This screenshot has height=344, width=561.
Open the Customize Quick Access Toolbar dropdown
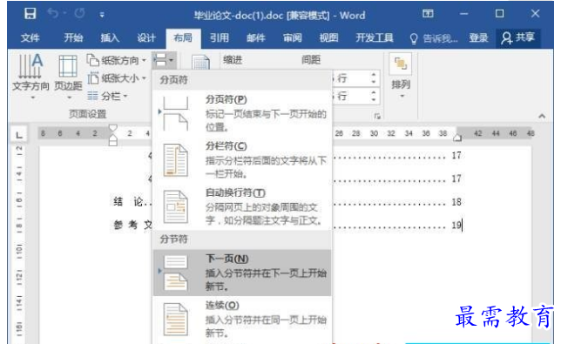102,15
